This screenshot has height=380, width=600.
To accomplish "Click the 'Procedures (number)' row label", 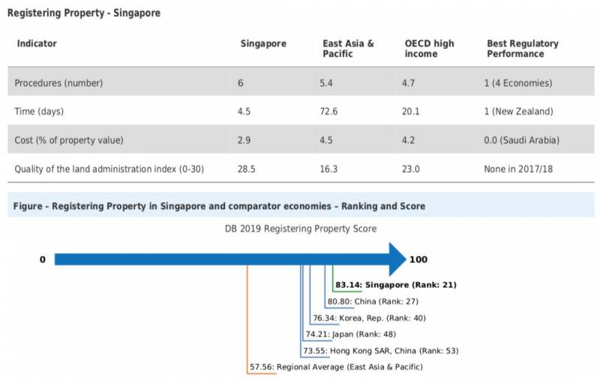I will click(58, 82).
